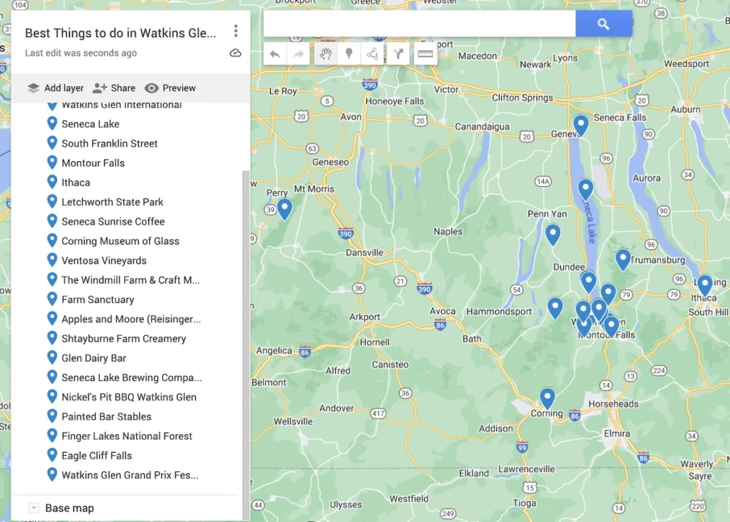Click the map marker at Corning
Screen dimensions: 730x522
tap(547, 398)
